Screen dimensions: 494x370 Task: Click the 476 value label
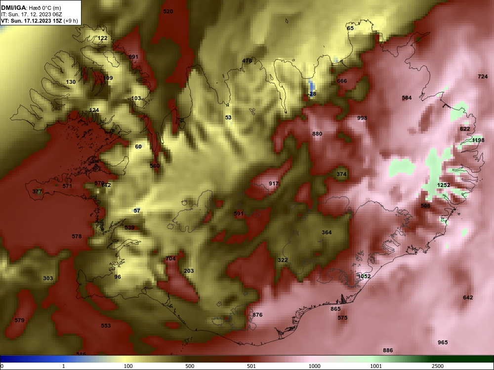click(x=247, y=61)
